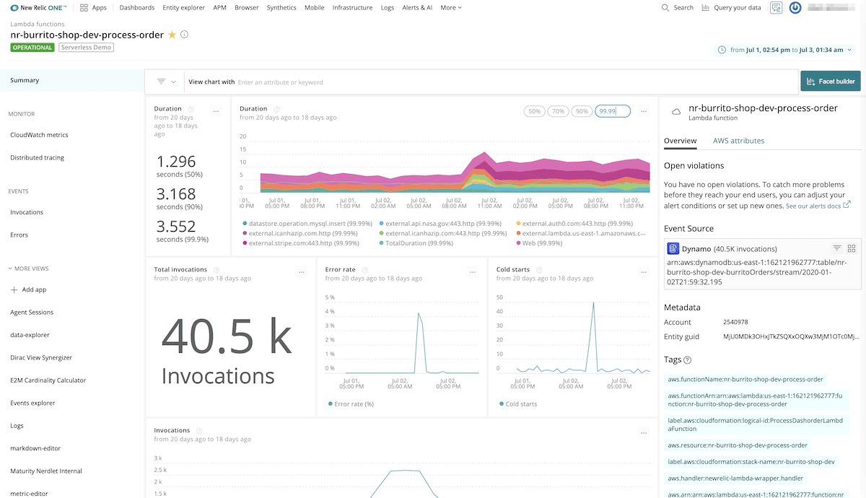
Task: Select the 70% percentile pill
Action: 558,111
